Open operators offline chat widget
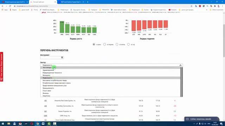The width and height of the screenshot is (225, 126). 202,119
